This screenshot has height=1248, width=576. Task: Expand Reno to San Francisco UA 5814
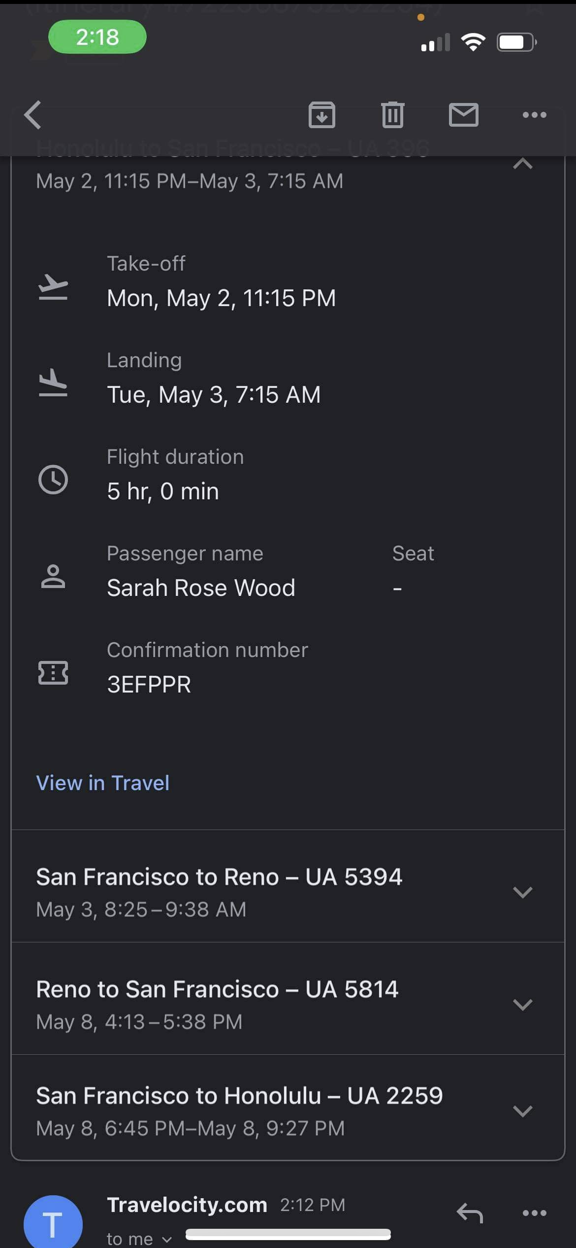pyautogui.click(x=522, y=1004)
